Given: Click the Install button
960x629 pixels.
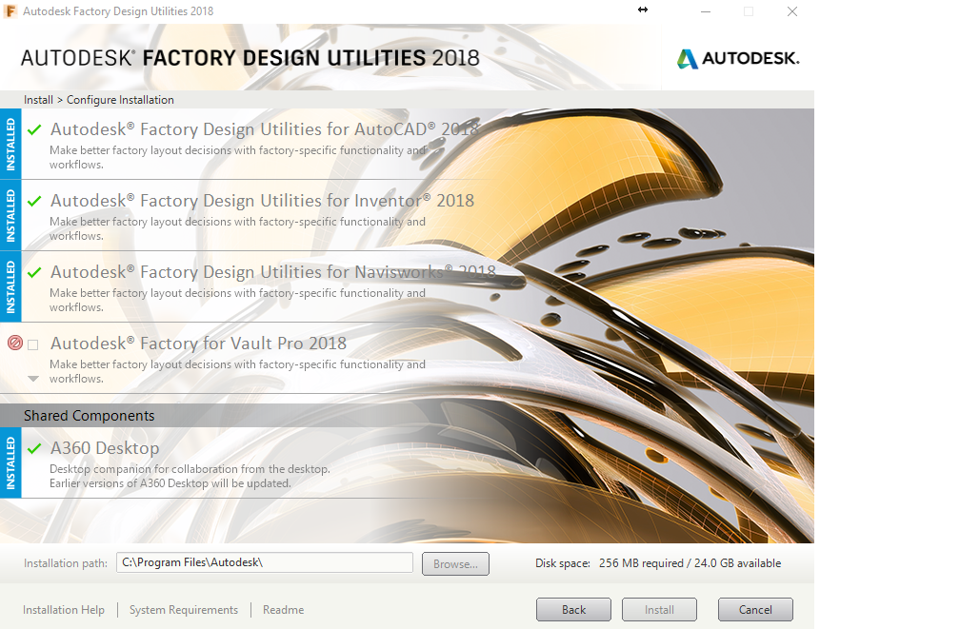Looking at the screenshot, I should (x=659, y=609).
